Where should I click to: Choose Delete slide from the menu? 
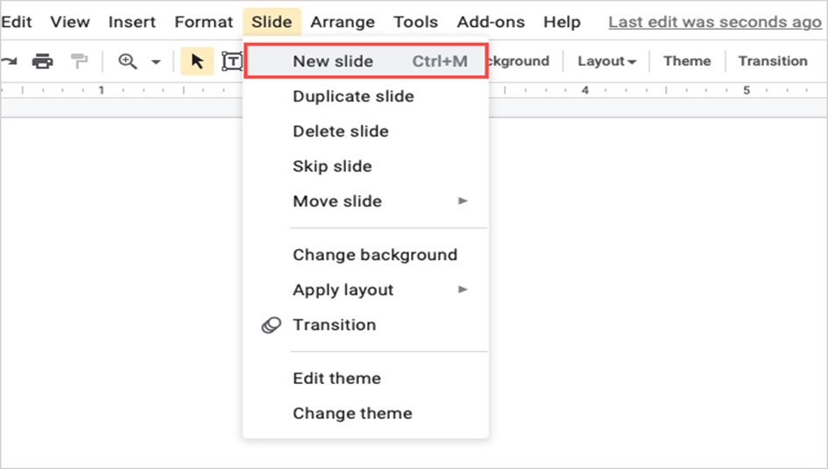pos(341,131)
